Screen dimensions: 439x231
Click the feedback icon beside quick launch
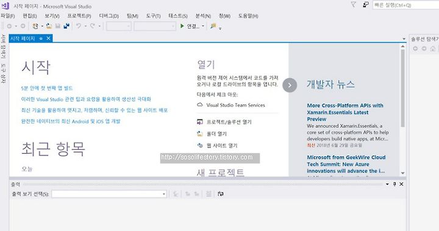[366, 4]
